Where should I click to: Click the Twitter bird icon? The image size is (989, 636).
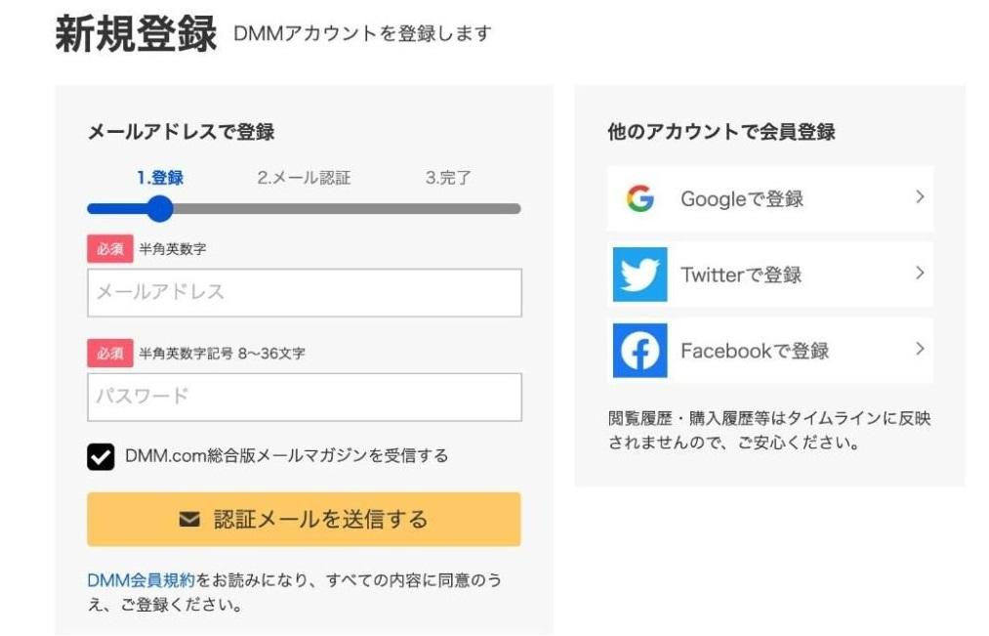click(x=639, y=275)
